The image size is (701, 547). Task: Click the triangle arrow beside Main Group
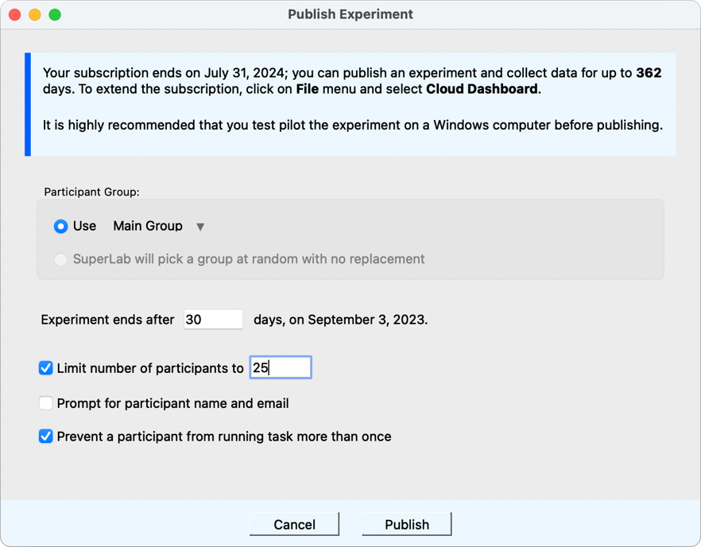tap(200, 227)
